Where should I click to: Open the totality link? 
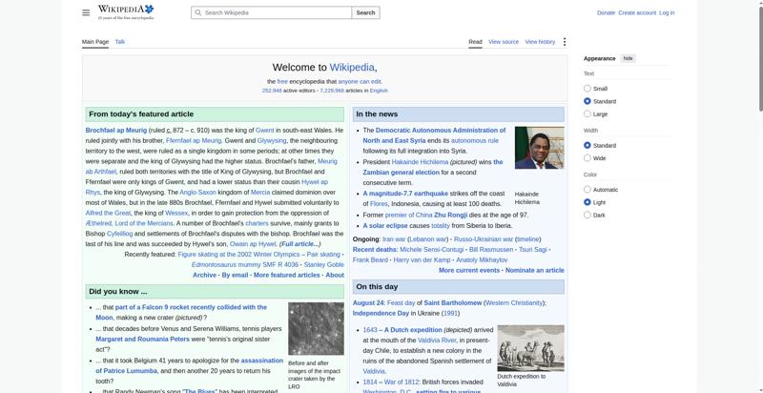441,226
